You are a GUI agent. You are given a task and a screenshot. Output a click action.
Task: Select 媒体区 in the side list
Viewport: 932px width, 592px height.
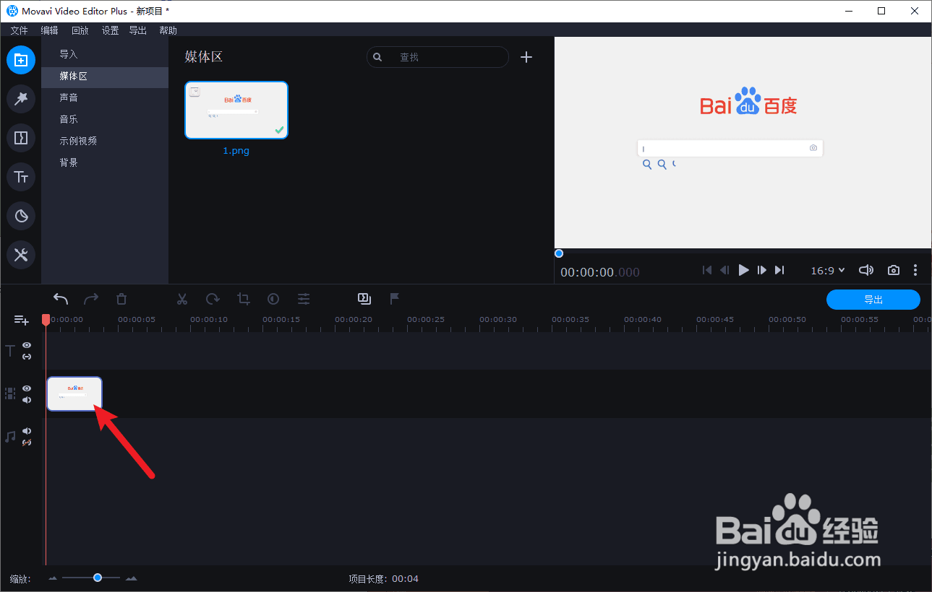click(105, 77)
